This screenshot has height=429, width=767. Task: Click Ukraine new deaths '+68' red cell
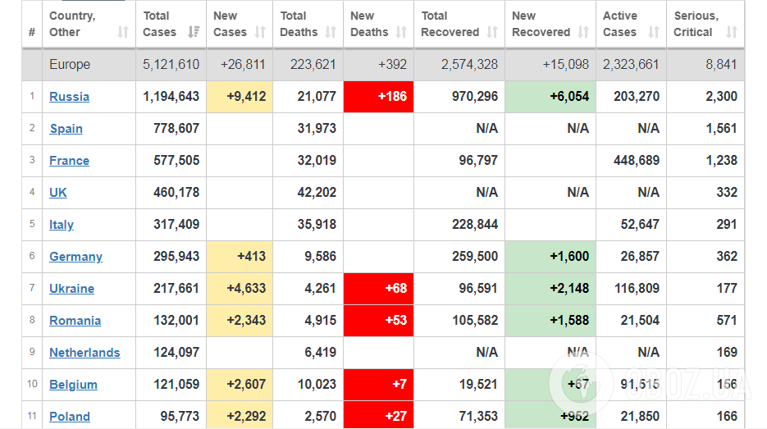(379, 289)
